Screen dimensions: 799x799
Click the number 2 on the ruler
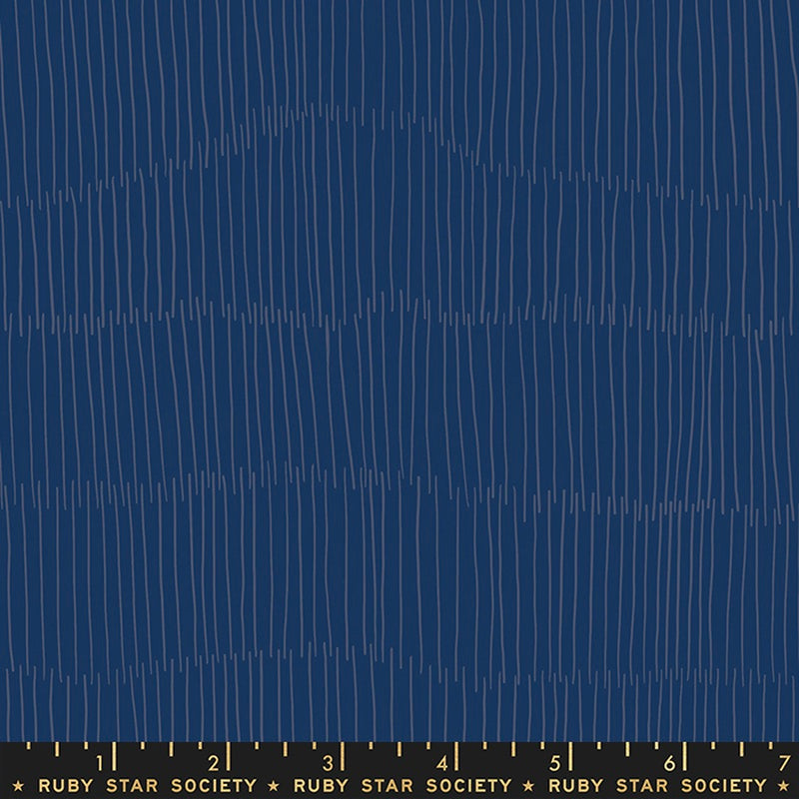[x=211, y=762]
